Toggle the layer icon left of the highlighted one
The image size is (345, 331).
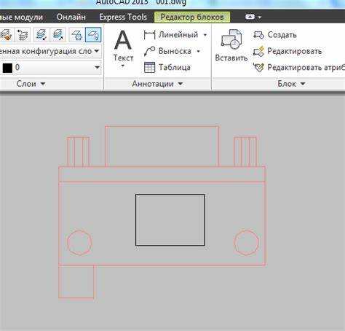pyautogui.click(x=77, y=35)
